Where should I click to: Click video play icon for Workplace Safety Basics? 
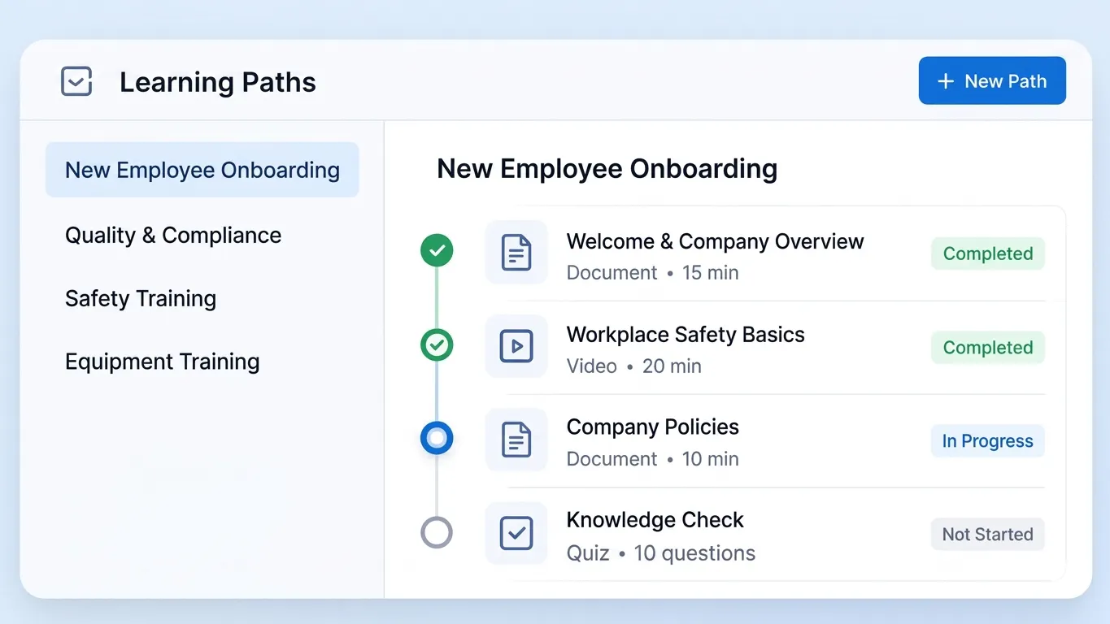coord(516,346)
